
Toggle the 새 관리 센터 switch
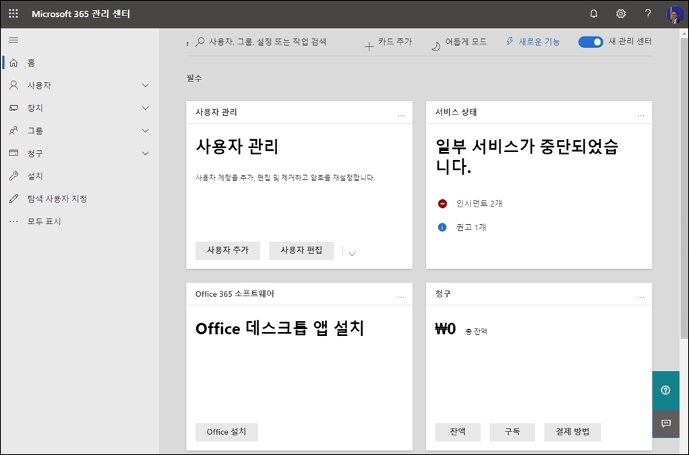591,42
